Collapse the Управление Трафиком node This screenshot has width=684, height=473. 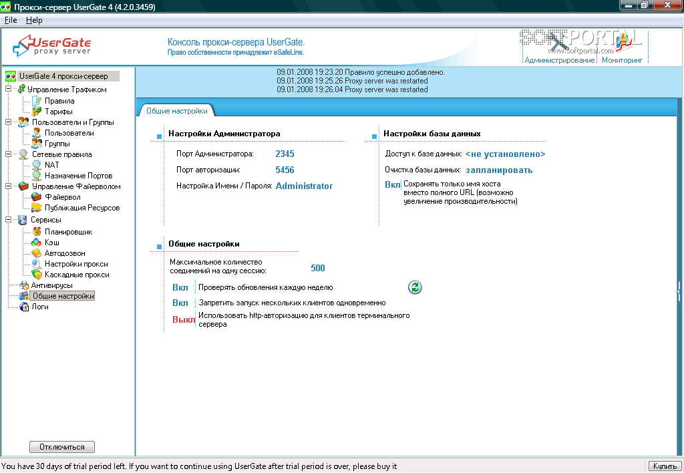8,89
